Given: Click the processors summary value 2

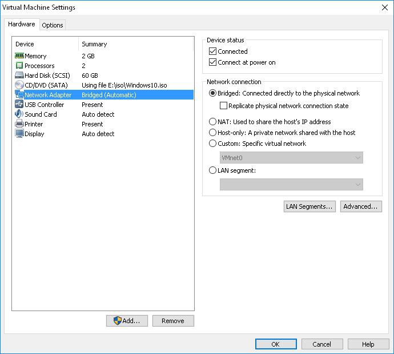Looking at the screenshot, I should 84,66.
